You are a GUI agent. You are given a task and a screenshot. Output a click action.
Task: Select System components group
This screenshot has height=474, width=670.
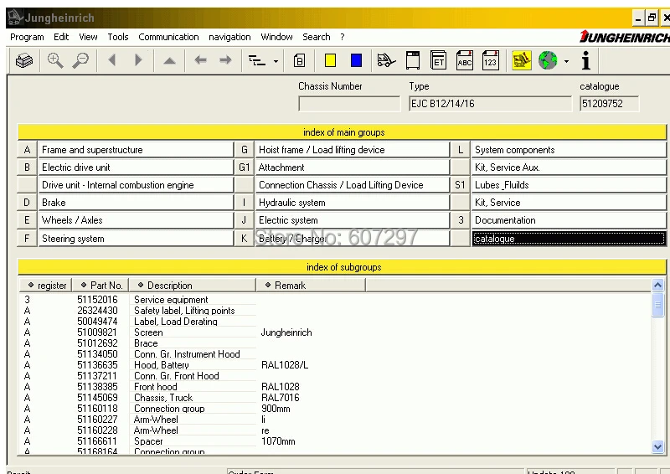(569, 150)
